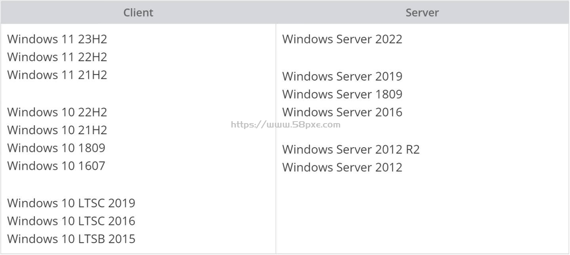Select the Windows Server 2019 entry

[342, 76]
